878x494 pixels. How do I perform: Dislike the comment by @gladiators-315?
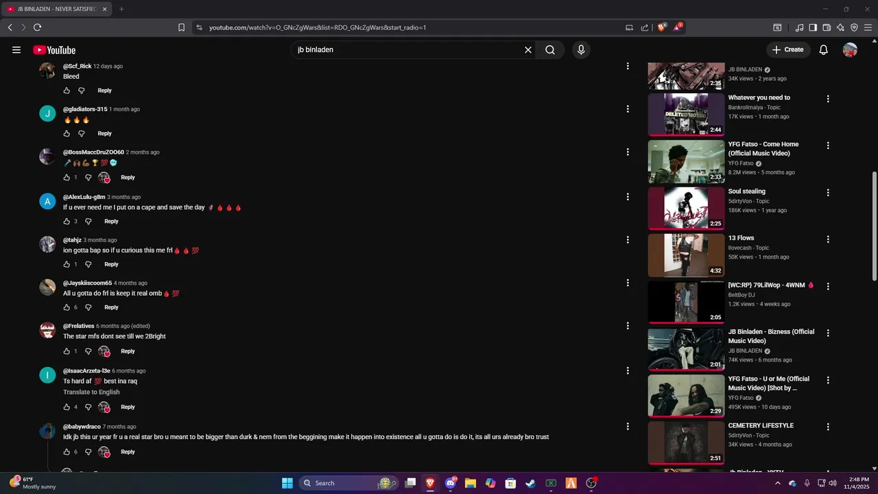pos(81,134)
